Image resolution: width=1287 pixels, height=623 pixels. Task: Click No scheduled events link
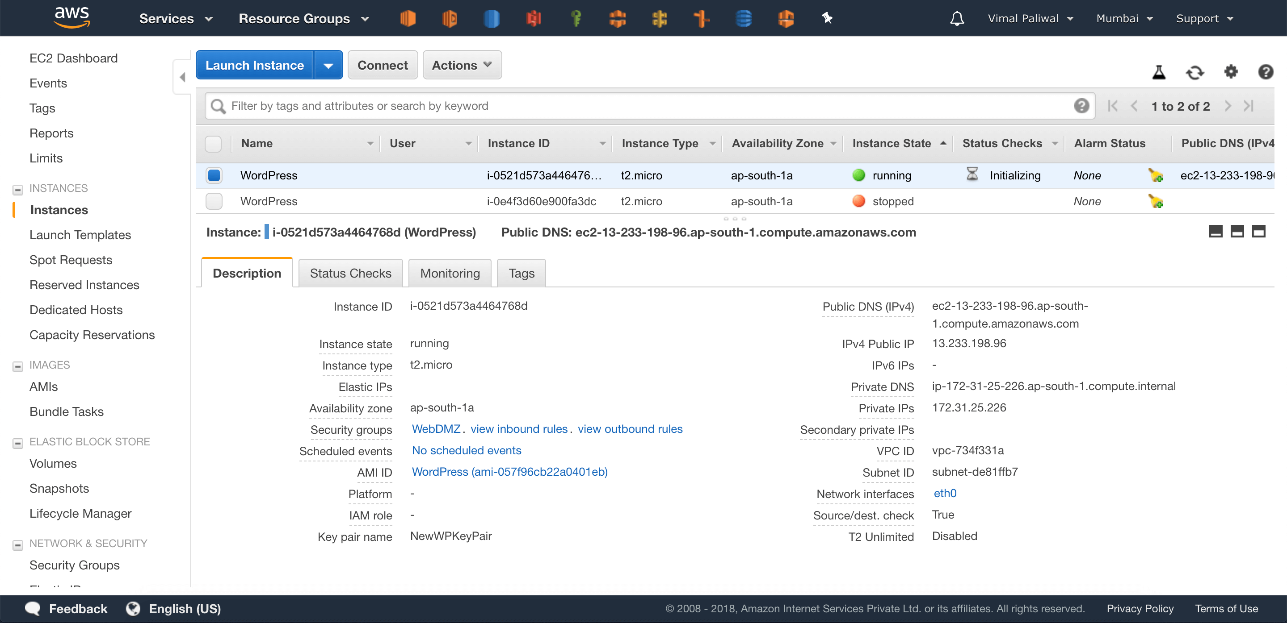(466, 450)
